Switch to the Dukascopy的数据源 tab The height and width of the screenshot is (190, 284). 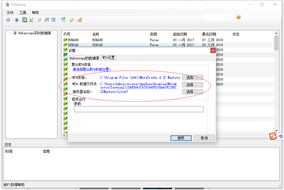[84, 58]
